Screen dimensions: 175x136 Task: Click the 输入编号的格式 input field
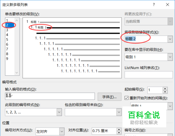tap(50, 96)
